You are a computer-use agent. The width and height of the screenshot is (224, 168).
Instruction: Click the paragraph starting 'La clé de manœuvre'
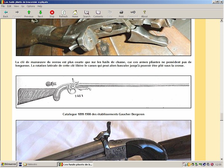pos(103,64)
